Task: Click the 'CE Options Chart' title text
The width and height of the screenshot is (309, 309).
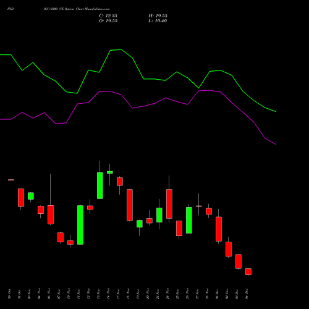Action: (71, 9)
